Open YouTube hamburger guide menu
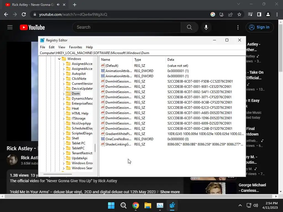 point(10,27)
